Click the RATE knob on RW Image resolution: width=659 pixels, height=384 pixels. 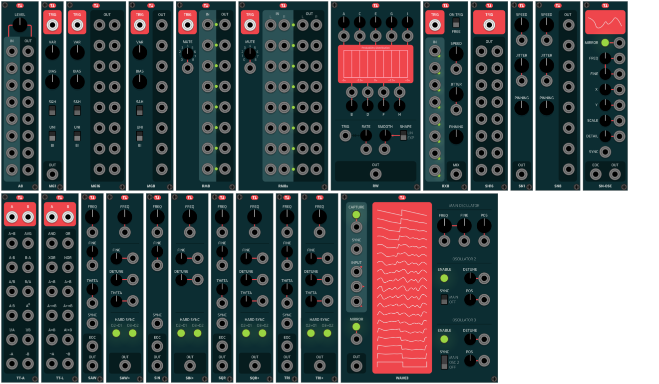pyautogui.click(x=366, y=136)
